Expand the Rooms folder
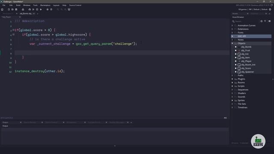Viewport: 274px width, 154px height. point(232,83)
